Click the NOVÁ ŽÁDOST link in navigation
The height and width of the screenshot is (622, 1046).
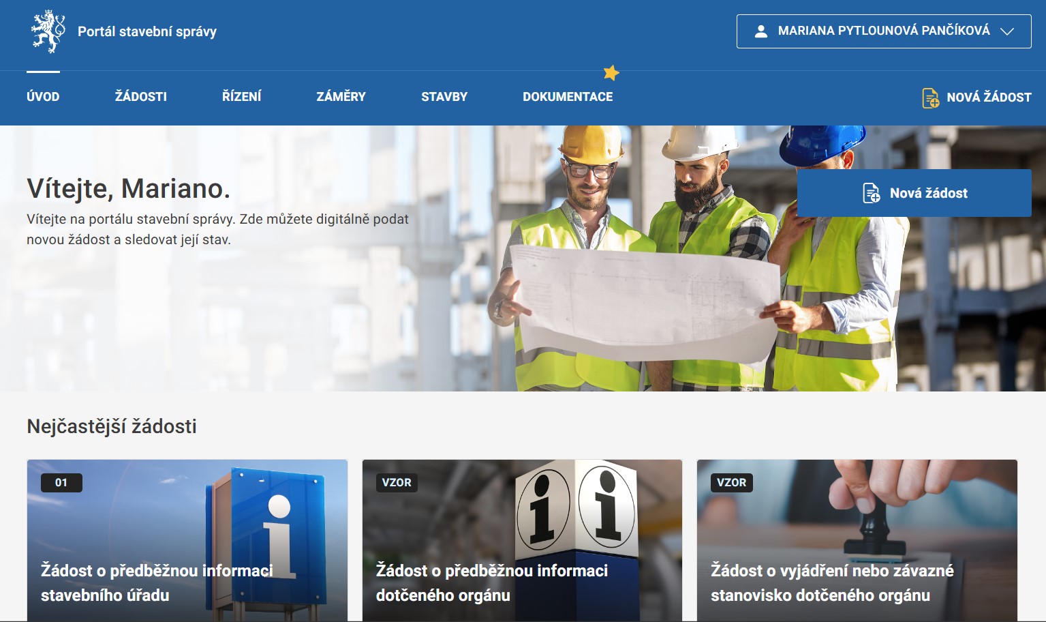tap(976, 98)
